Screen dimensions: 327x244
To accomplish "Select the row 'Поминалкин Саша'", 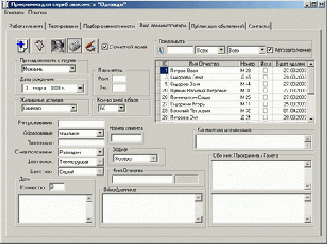I will 235,97.
